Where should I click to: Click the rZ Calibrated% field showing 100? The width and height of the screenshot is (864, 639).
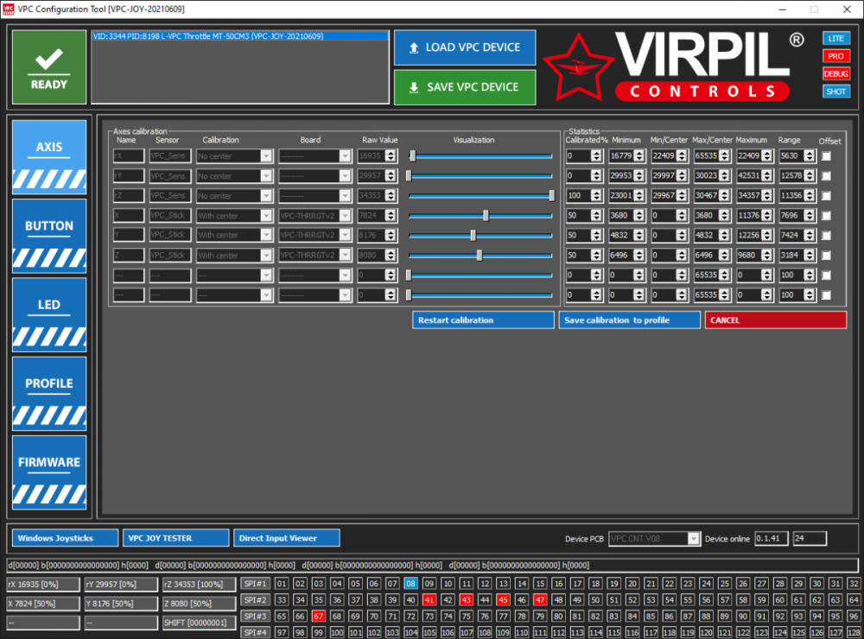point(584,195)
